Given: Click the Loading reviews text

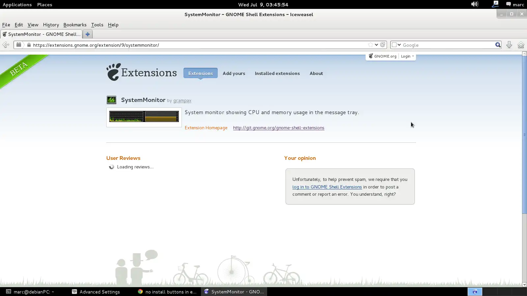Looking at the screenshot, I should pos(135,167).
